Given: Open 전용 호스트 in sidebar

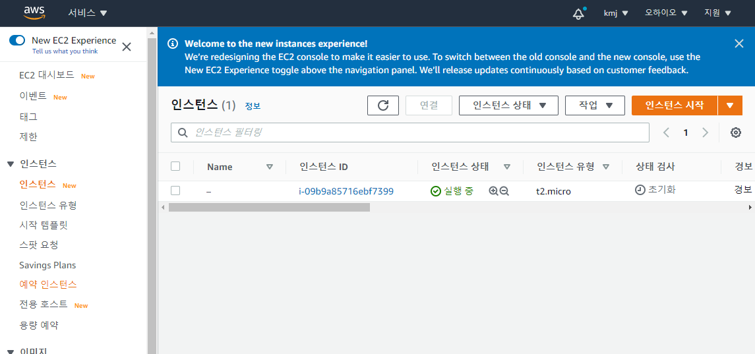Looking at the screenshot, I should tap(44, 305).
